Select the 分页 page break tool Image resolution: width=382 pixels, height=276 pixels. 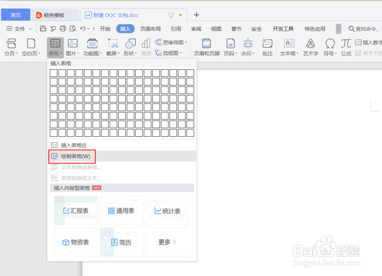[10, 47]
